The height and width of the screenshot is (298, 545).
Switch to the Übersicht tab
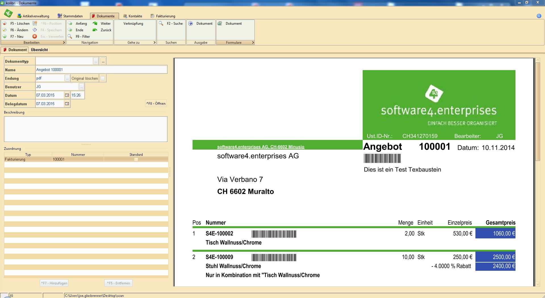tap(39, 50)
